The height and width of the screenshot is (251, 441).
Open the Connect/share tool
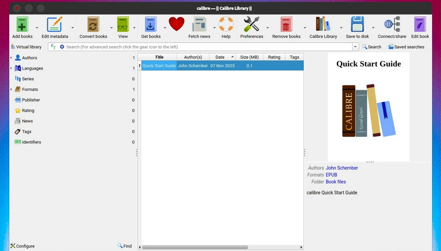click(x=392, y=25)
